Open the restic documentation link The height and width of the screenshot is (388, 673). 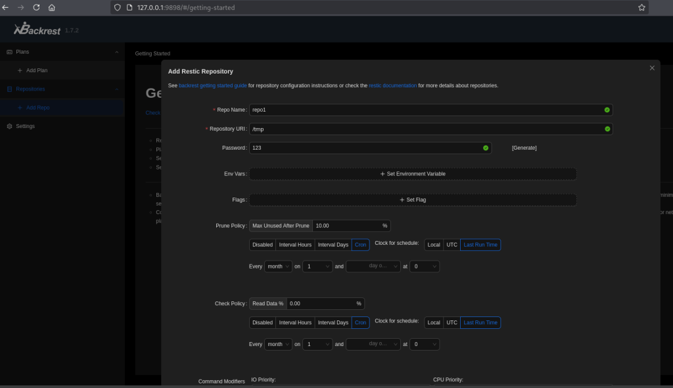click(x=392, y=85)
